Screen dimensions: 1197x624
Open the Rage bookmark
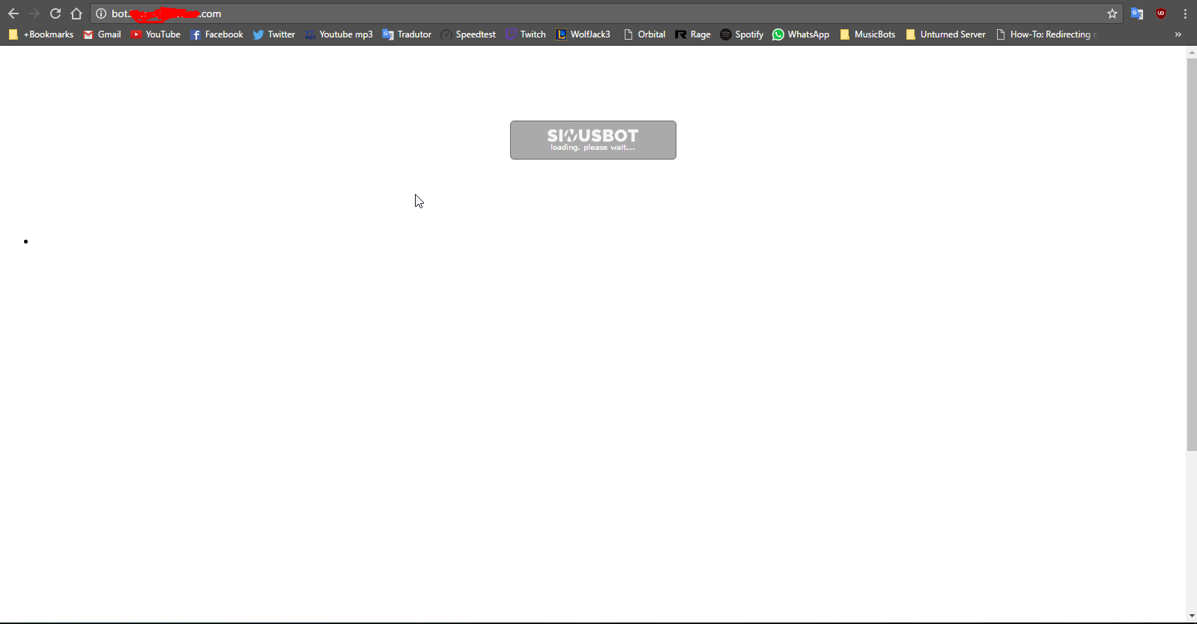pyautogui.click(x=693, y=34)
